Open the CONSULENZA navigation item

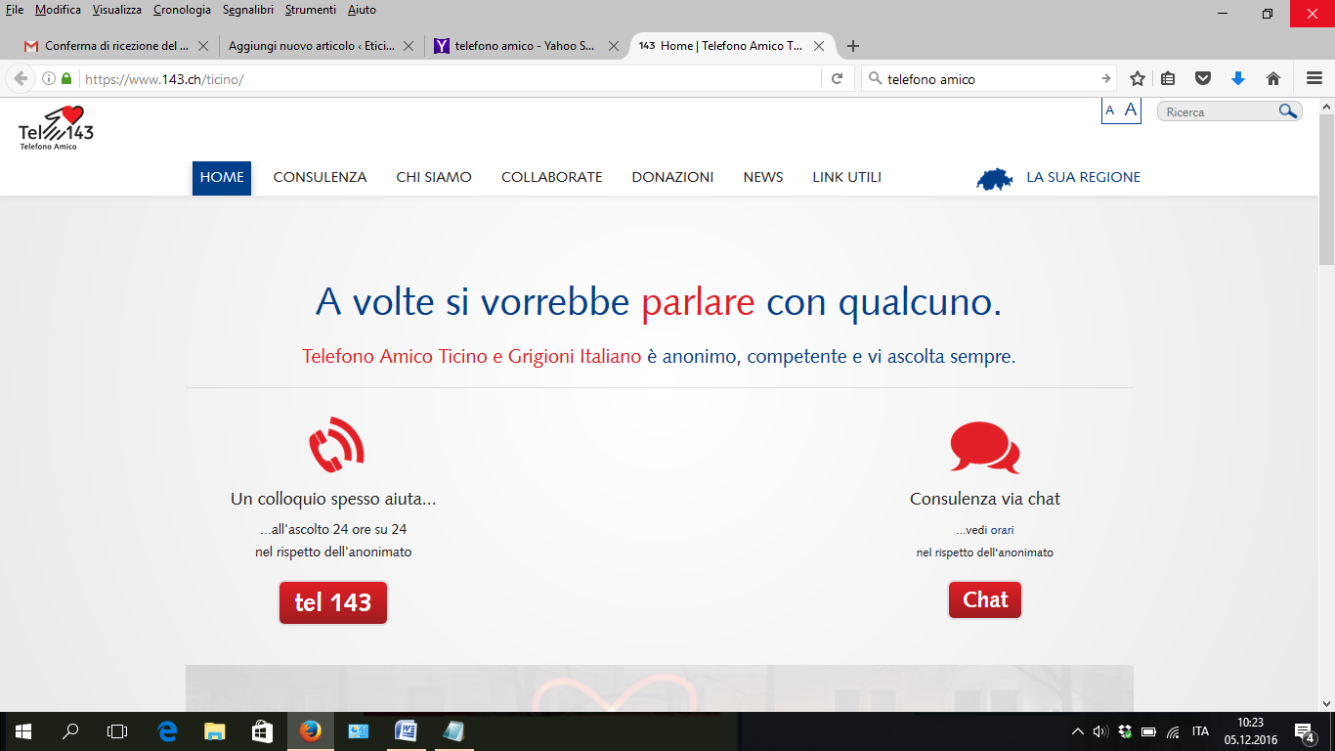pyautogui.click(x=320, y=178)
